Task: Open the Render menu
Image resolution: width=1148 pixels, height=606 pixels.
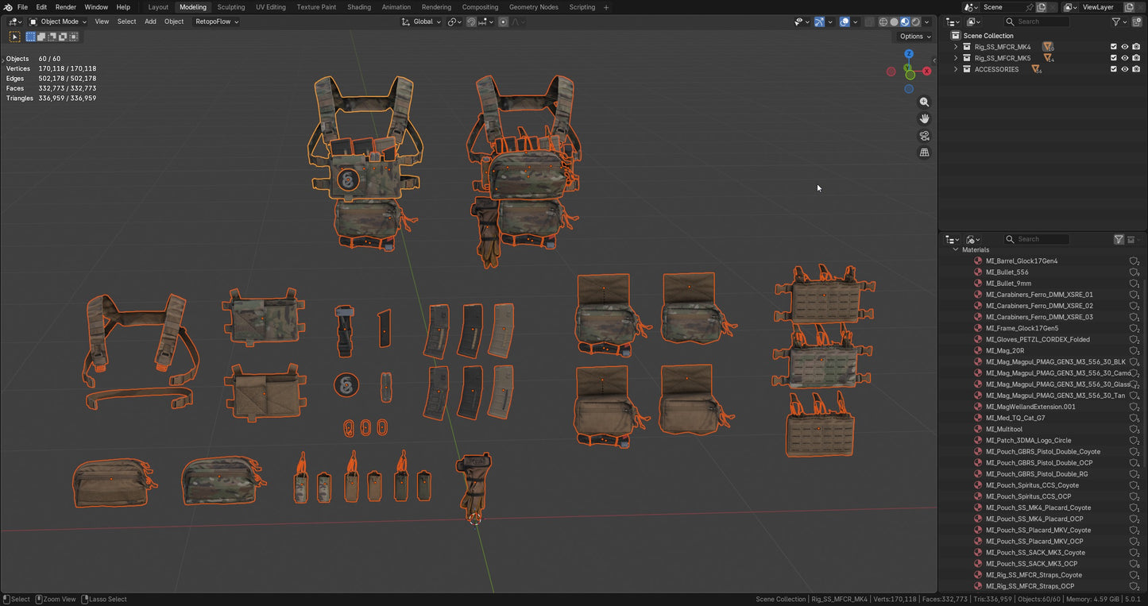Action: tap(66, 7)
